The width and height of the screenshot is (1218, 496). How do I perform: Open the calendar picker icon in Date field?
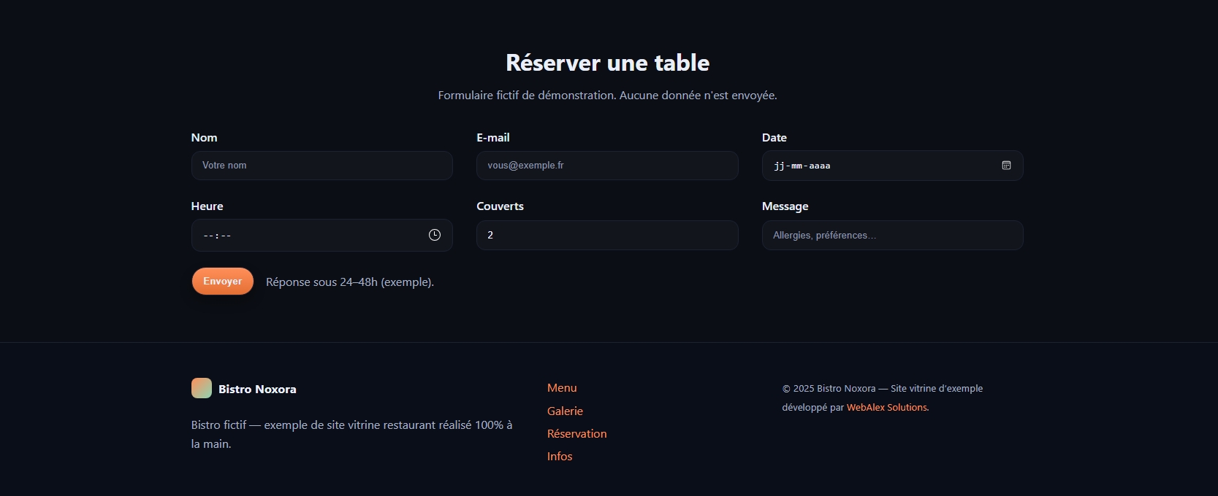point(1006,166)
